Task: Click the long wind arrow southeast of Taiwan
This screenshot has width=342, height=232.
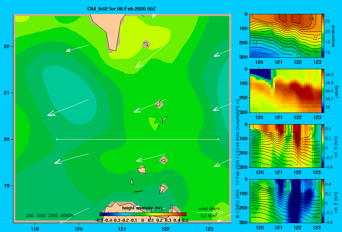Action: tap(150, 56)
